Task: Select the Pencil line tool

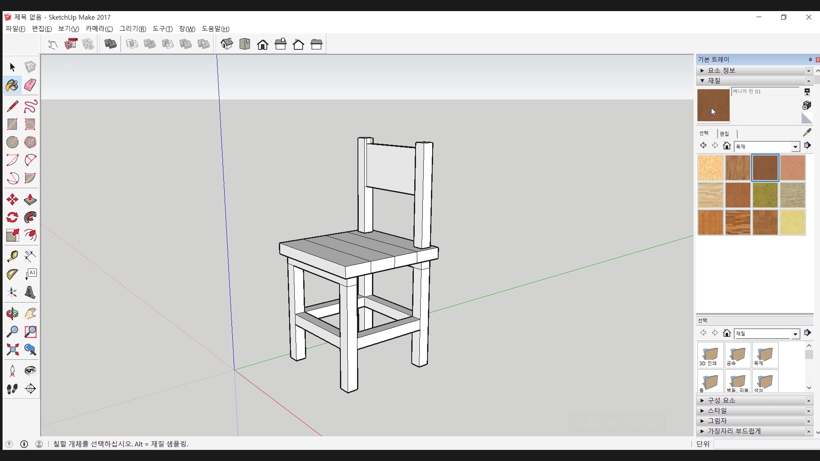Action: click(x=12, y=106)
